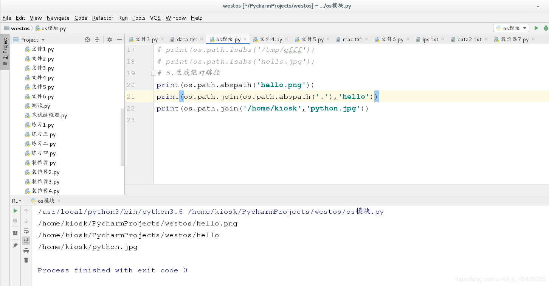Screen dimensions: 549x286
Task: Open the Refactor menu
Action: click(x=103, y=18)
